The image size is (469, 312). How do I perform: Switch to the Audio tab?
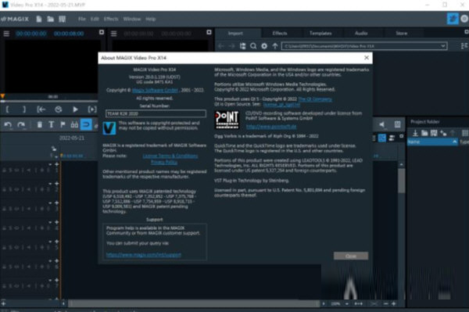pos(361,33)
